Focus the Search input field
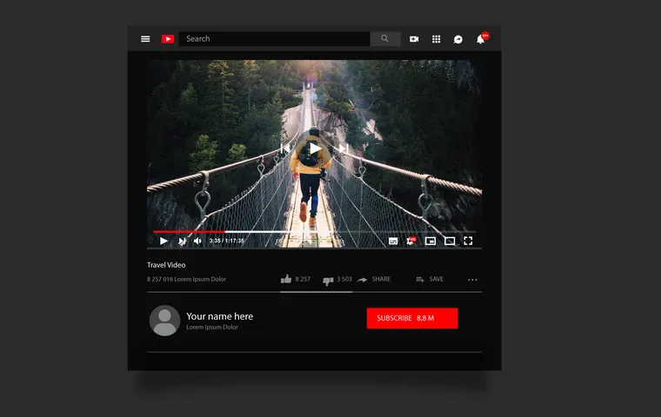The image size is (661, 417). pos(275,39)
